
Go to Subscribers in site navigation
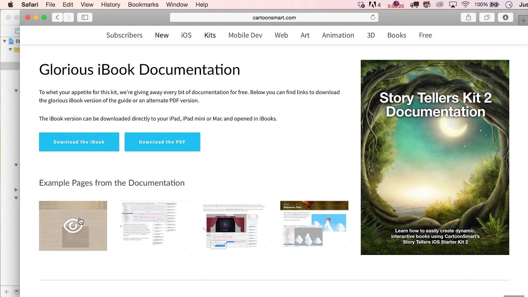coord(124,35)
